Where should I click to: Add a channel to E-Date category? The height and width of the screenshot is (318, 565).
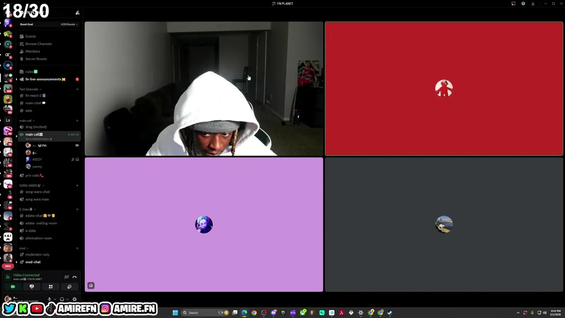point(77,209)
